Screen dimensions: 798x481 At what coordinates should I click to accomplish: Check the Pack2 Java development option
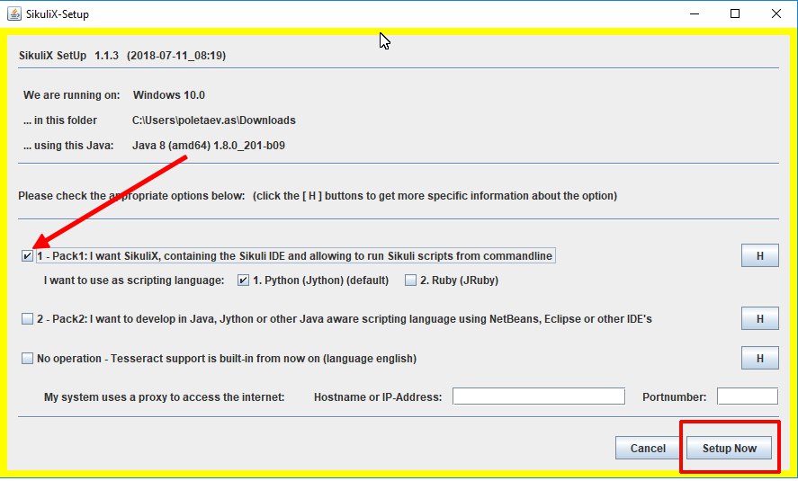[28, 319]
